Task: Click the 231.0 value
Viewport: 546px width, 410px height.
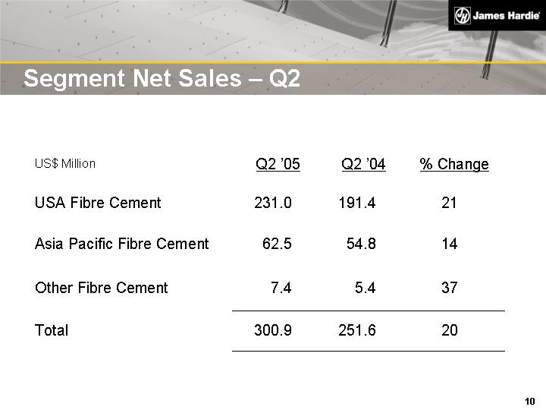Action: pos(272,203)
